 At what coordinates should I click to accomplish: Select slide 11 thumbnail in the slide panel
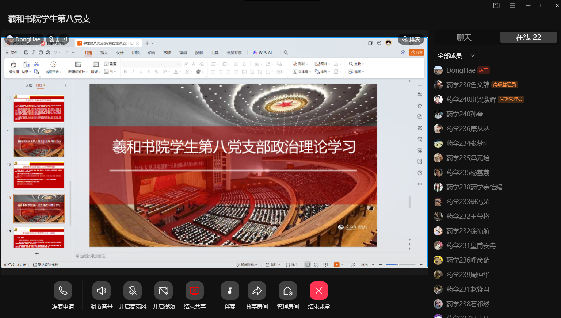[39, 142]
